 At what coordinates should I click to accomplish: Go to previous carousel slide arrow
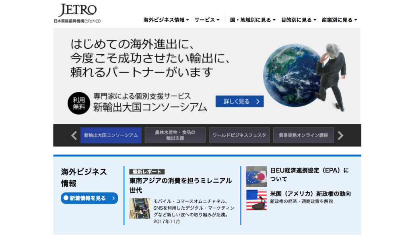[x=74, y=136]
